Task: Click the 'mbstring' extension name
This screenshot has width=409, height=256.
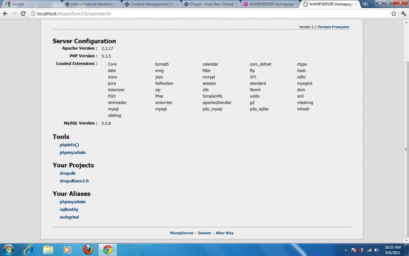Action: (x=305, y=103)
